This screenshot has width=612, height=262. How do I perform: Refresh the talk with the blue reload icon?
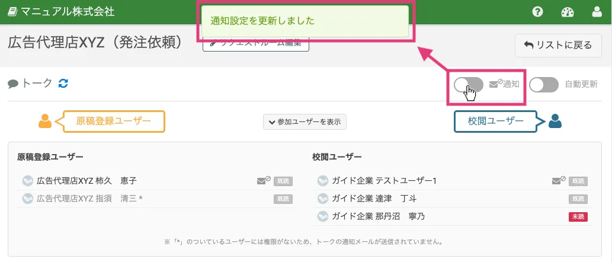coord(63,83)
